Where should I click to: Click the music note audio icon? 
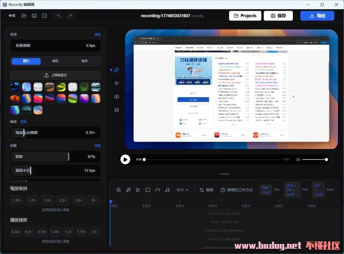[167, 190]
